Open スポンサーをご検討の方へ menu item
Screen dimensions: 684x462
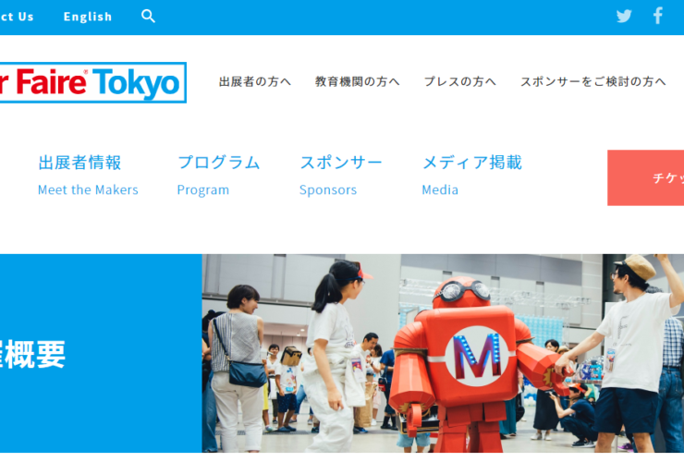click(592, 81)
